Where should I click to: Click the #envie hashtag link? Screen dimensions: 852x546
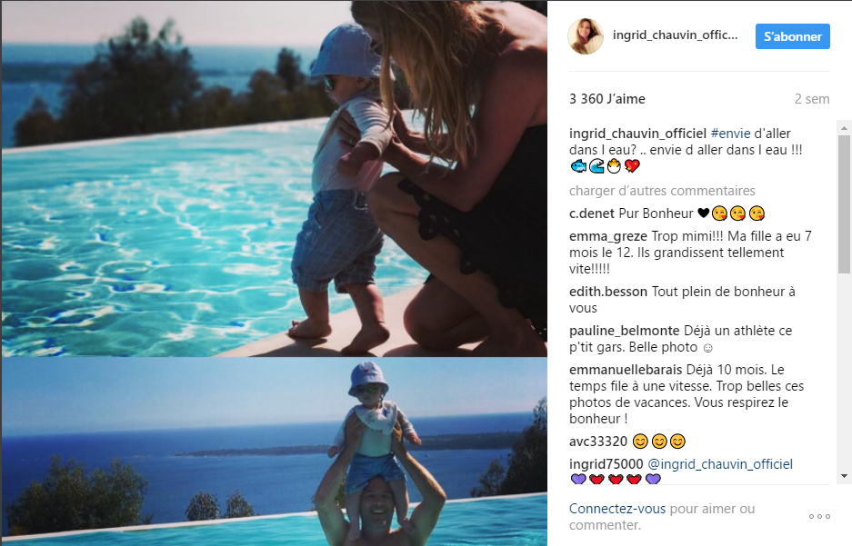click(730, 134)
